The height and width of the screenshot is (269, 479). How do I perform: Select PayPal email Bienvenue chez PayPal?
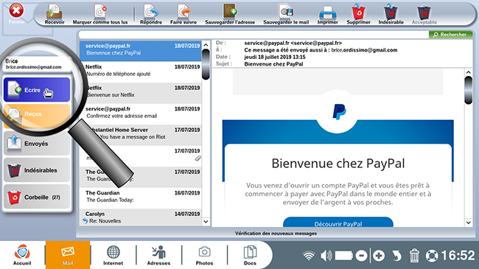[141, 51]
